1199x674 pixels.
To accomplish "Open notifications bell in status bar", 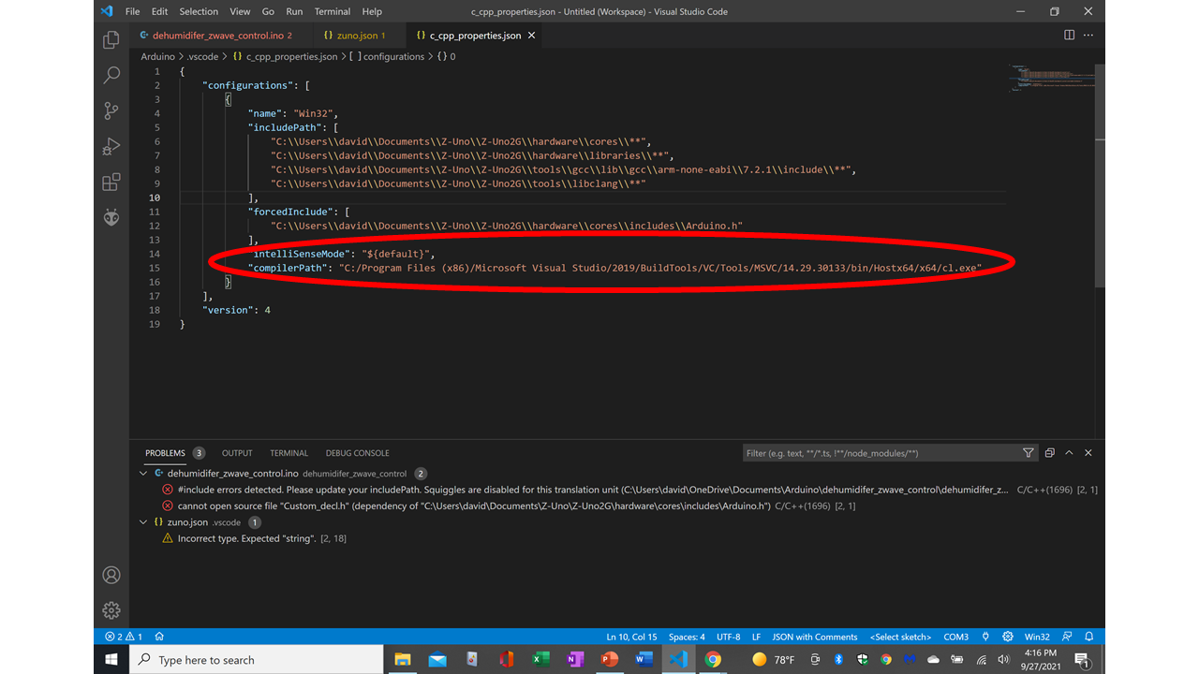I will tap(1089, 637).
